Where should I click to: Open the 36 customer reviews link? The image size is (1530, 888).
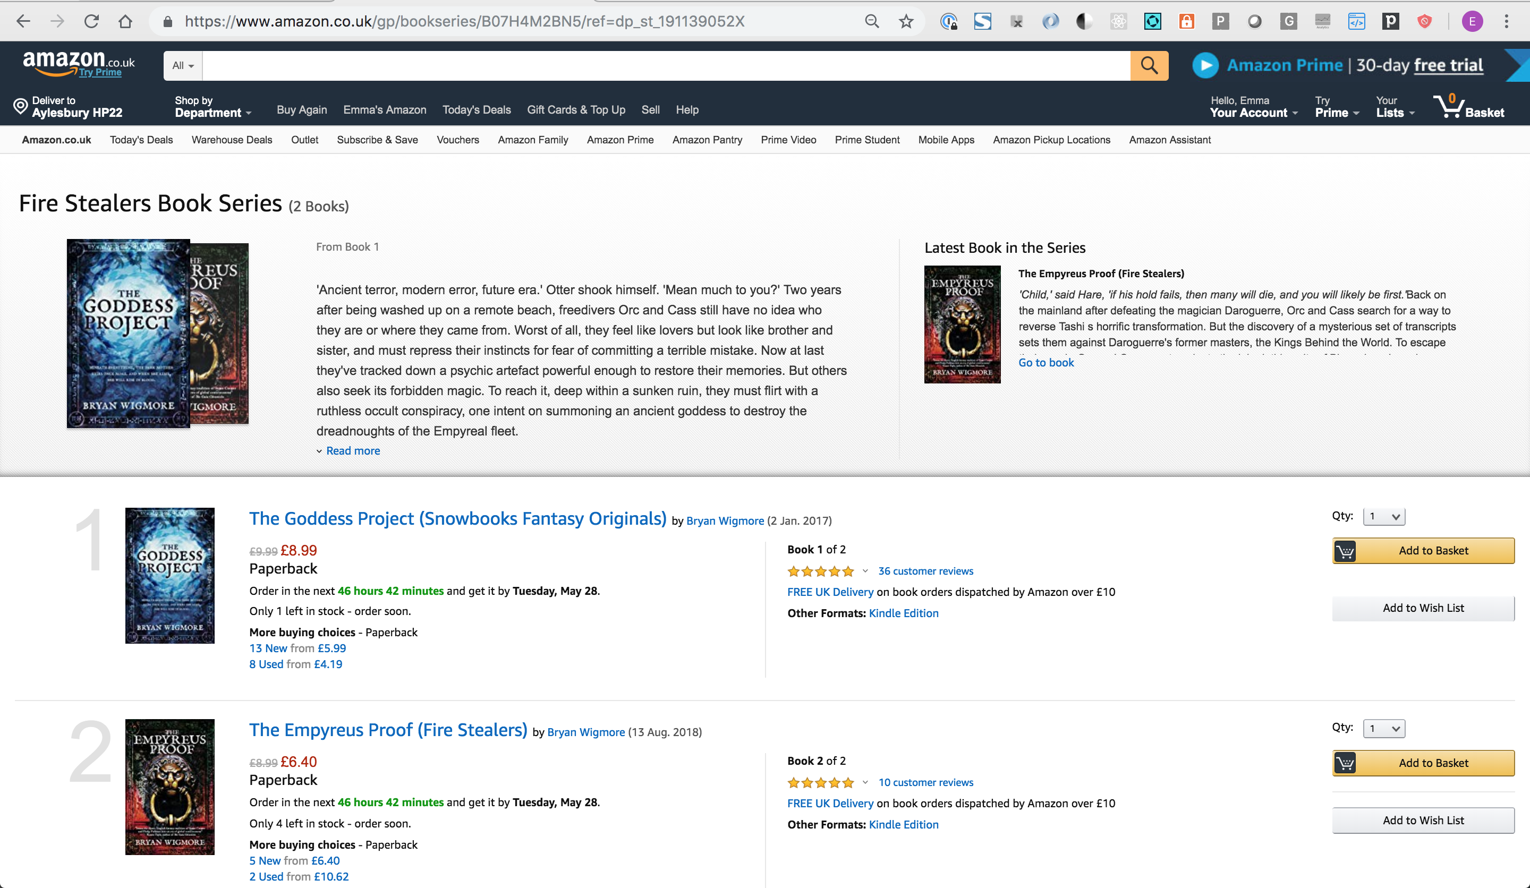click(925, 571)
